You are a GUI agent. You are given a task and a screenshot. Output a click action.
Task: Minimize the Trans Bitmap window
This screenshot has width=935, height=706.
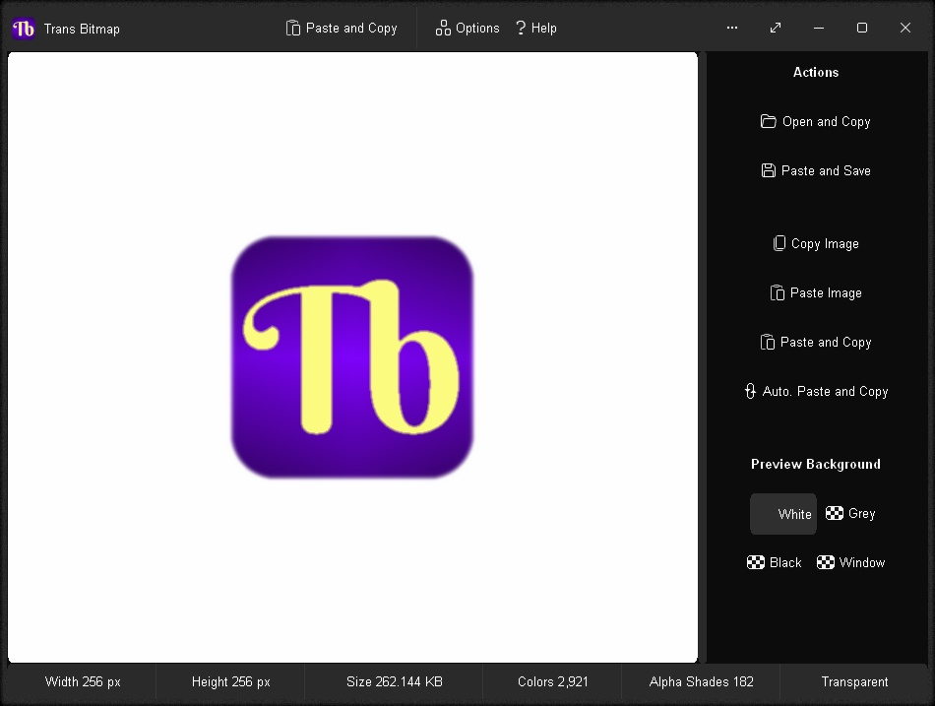coord(819,28)
